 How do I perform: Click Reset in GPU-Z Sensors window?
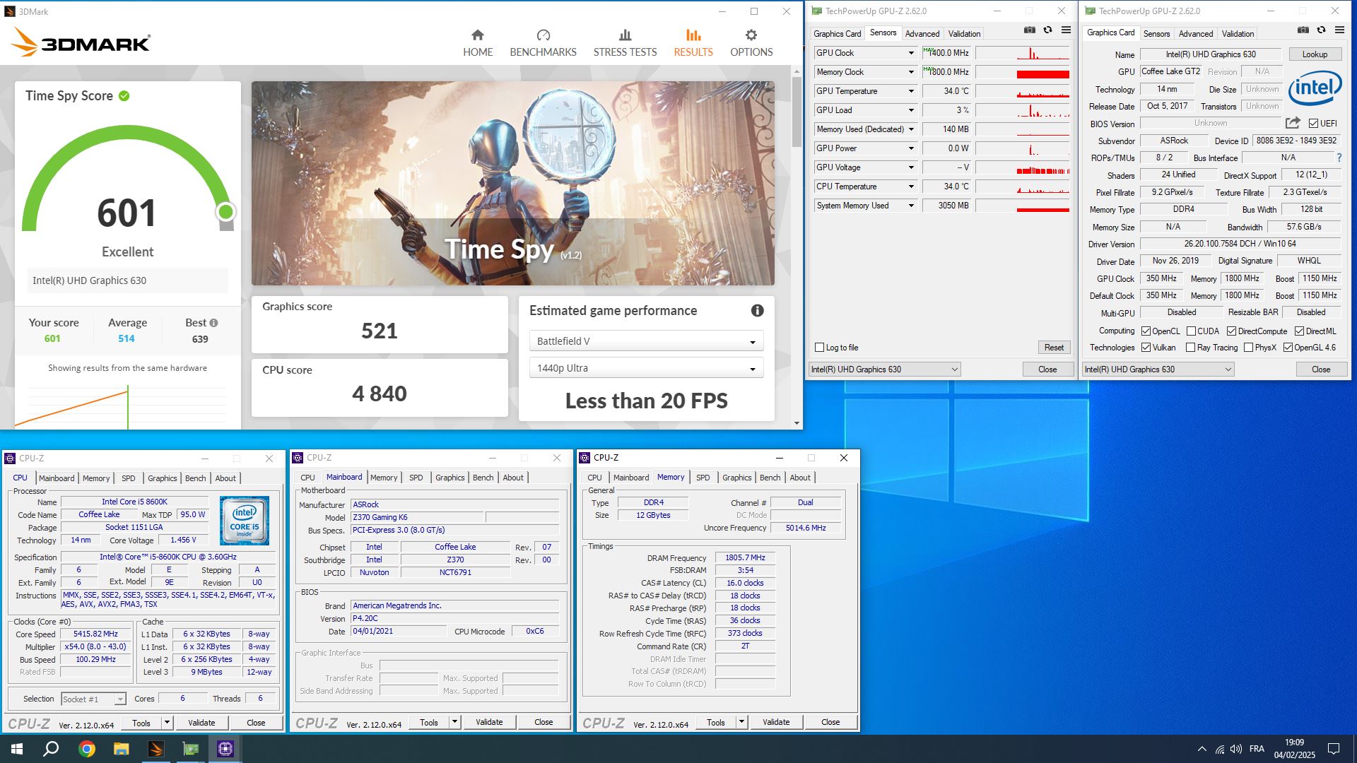point(1054,348)
